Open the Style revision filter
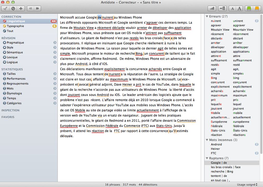 [29, 47]
